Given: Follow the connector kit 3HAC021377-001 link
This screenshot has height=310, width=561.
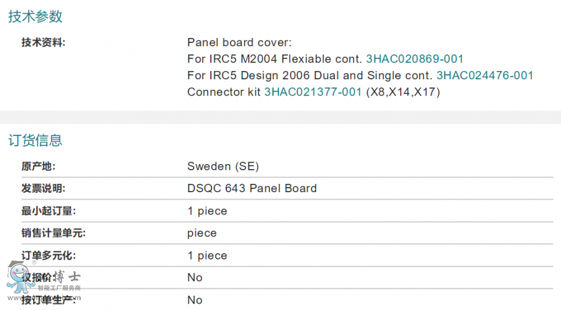Looking at the screenshot, I should pyautogui.click(x=313, y=92).
